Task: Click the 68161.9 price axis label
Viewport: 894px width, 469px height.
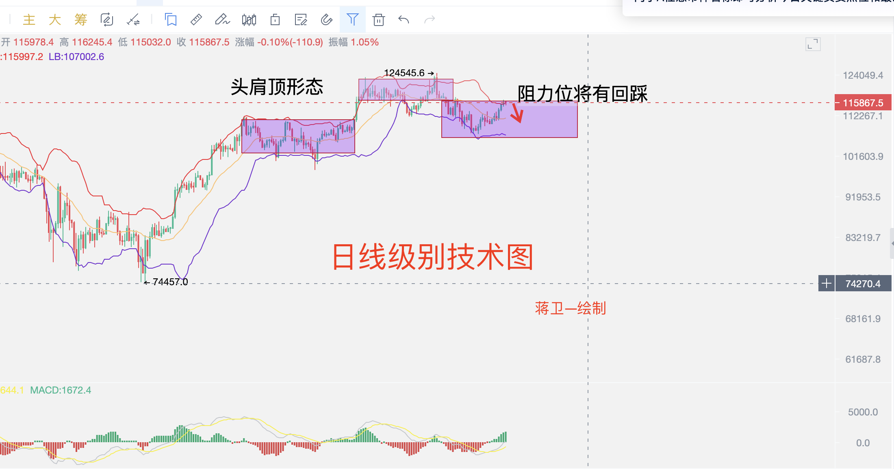Action: click(x=863, y=319)
